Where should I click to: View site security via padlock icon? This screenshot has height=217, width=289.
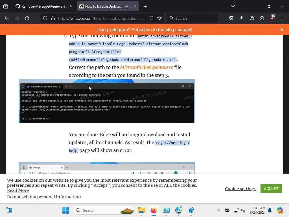click(53, 18)
